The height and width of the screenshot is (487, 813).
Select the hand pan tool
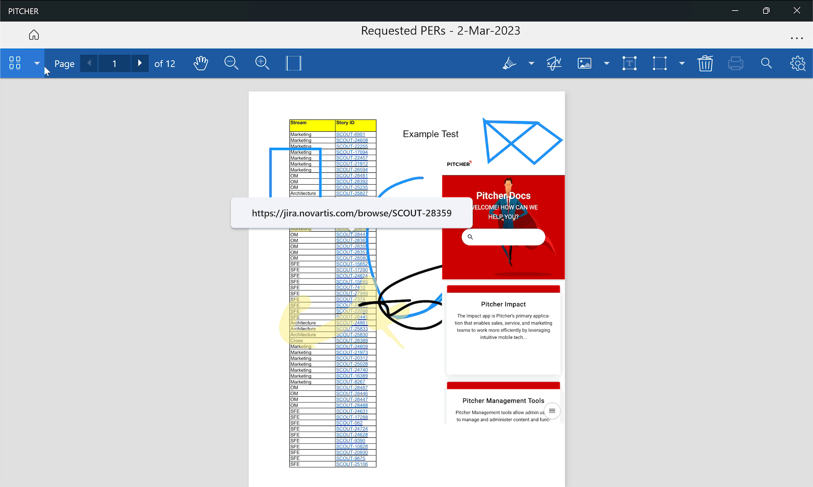point(200,63)
